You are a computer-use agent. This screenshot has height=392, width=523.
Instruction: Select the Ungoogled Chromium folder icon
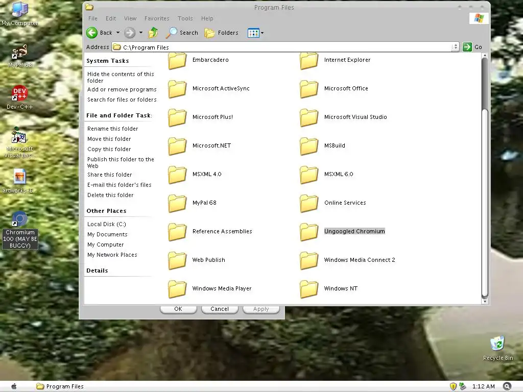tap(309, 232)
